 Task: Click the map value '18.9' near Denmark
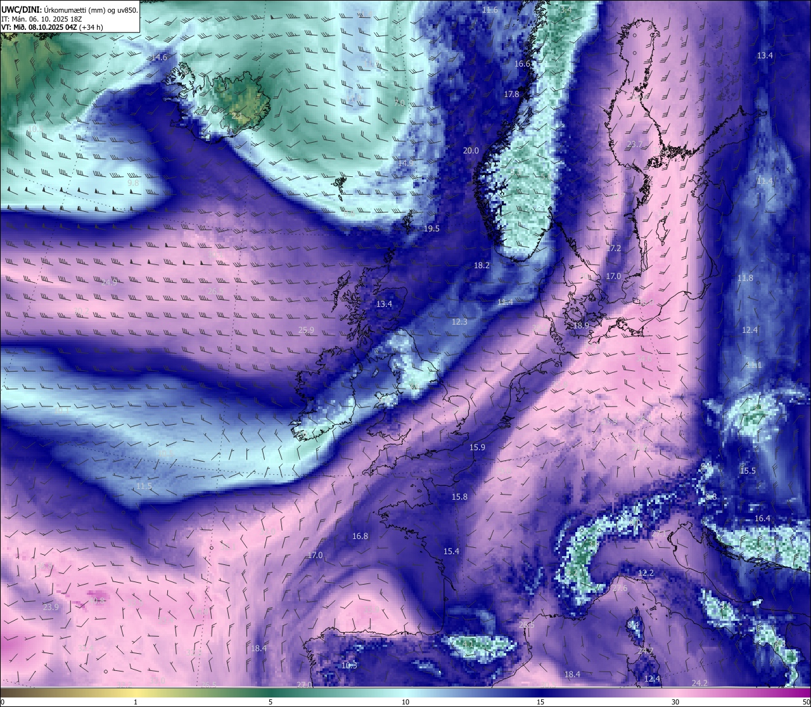[x=581, y=325]
